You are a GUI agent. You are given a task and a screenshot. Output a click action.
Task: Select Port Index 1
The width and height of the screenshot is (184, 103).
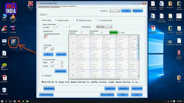[46, 48]
